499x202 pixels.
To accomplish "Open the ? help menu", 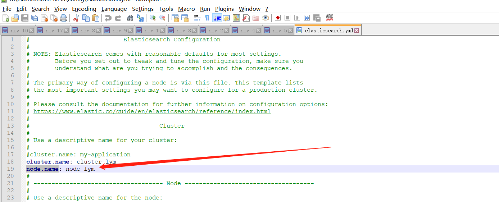I will tap(267, 9).
